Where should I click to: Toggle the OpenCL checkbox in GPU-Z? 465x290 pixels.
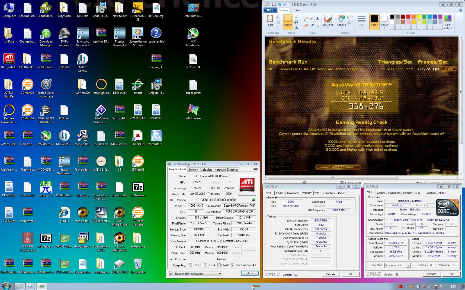pos(190,265)
